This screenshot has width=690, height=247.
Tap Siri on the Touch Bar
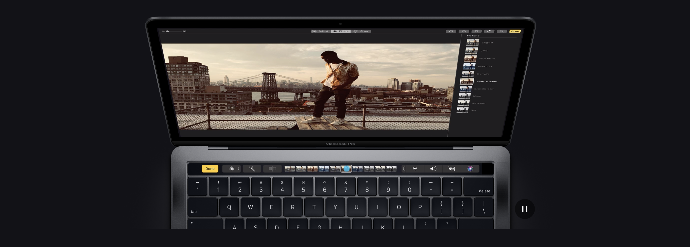click(x=470, y=168)
